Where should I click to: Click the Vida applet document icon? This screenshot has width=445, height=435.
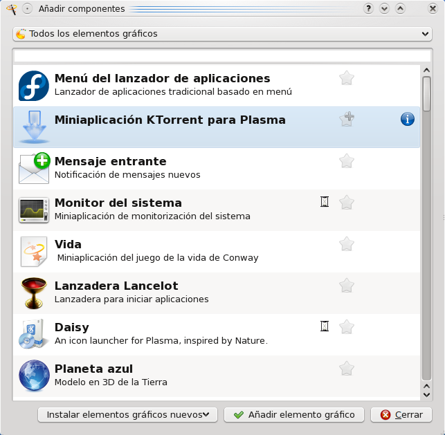point(34,252)
